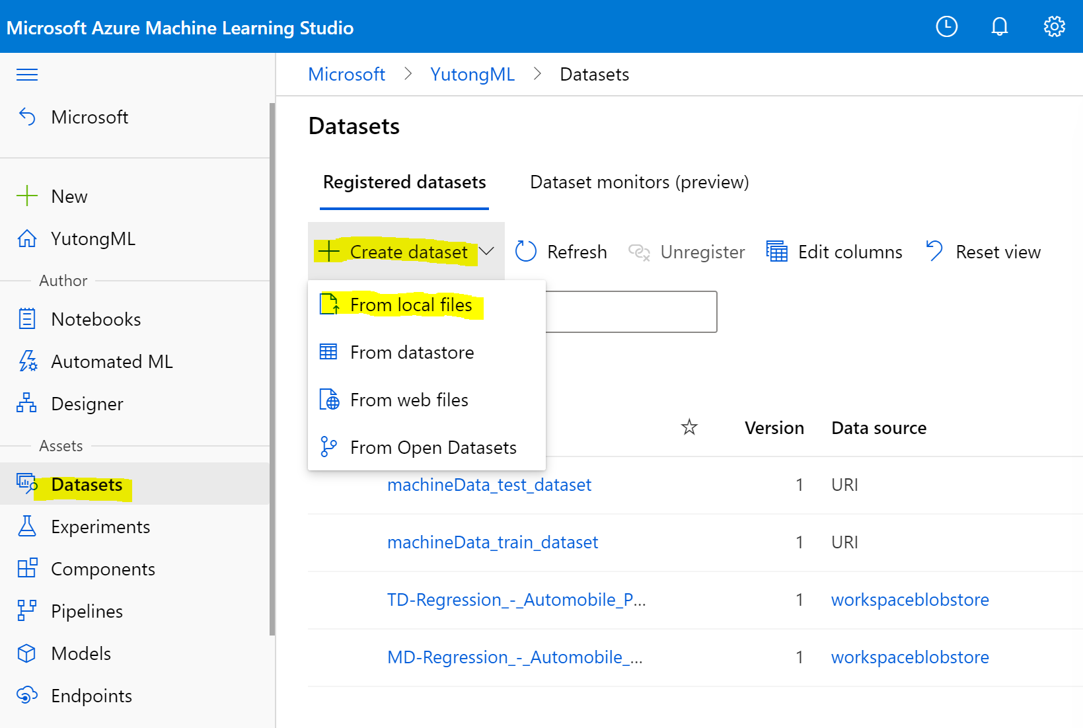The image size is (1083, 728).
Task: Click URI in machineData_train_dataset row
Action: pyautogui.click(x=844, y=542)
